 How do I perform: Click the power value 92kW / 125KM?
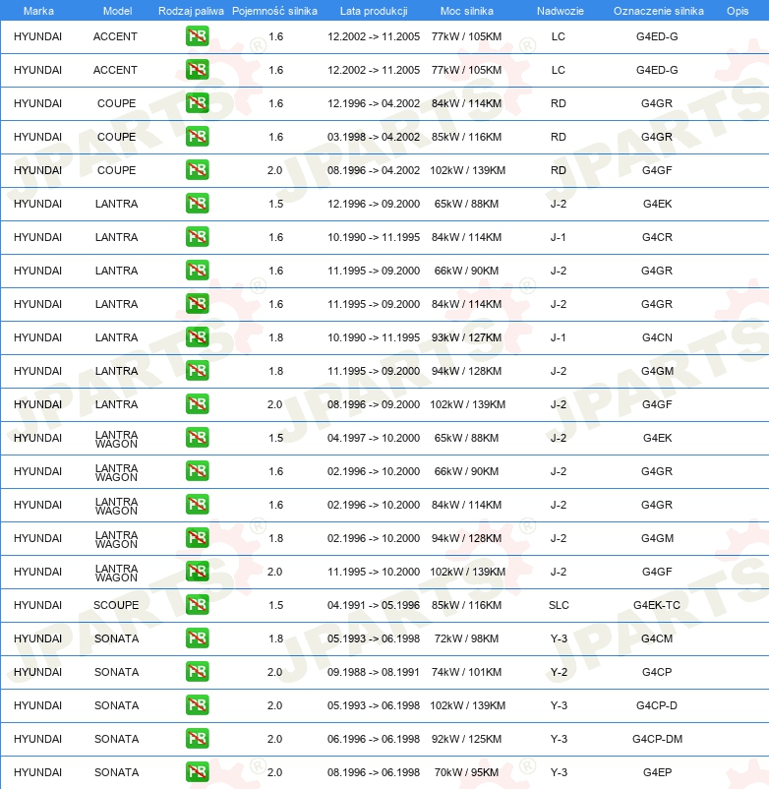[x=467, y=739]
